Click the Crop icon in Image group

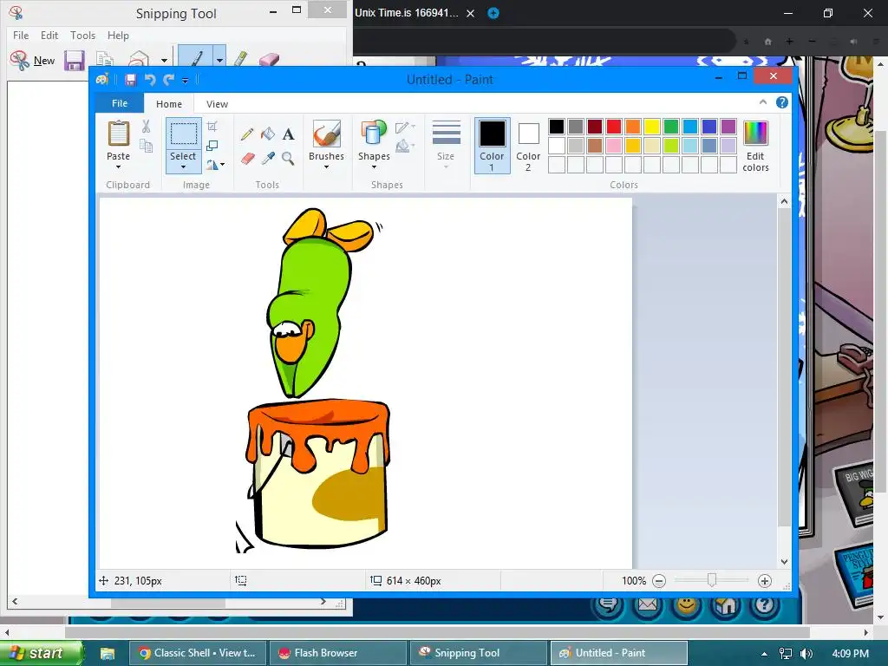click(x=212, y=127)
